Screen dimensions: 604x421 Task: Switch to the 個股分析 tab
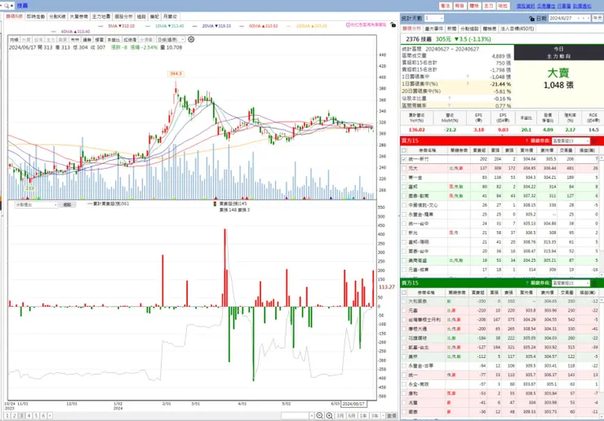[x=123, y=16]
